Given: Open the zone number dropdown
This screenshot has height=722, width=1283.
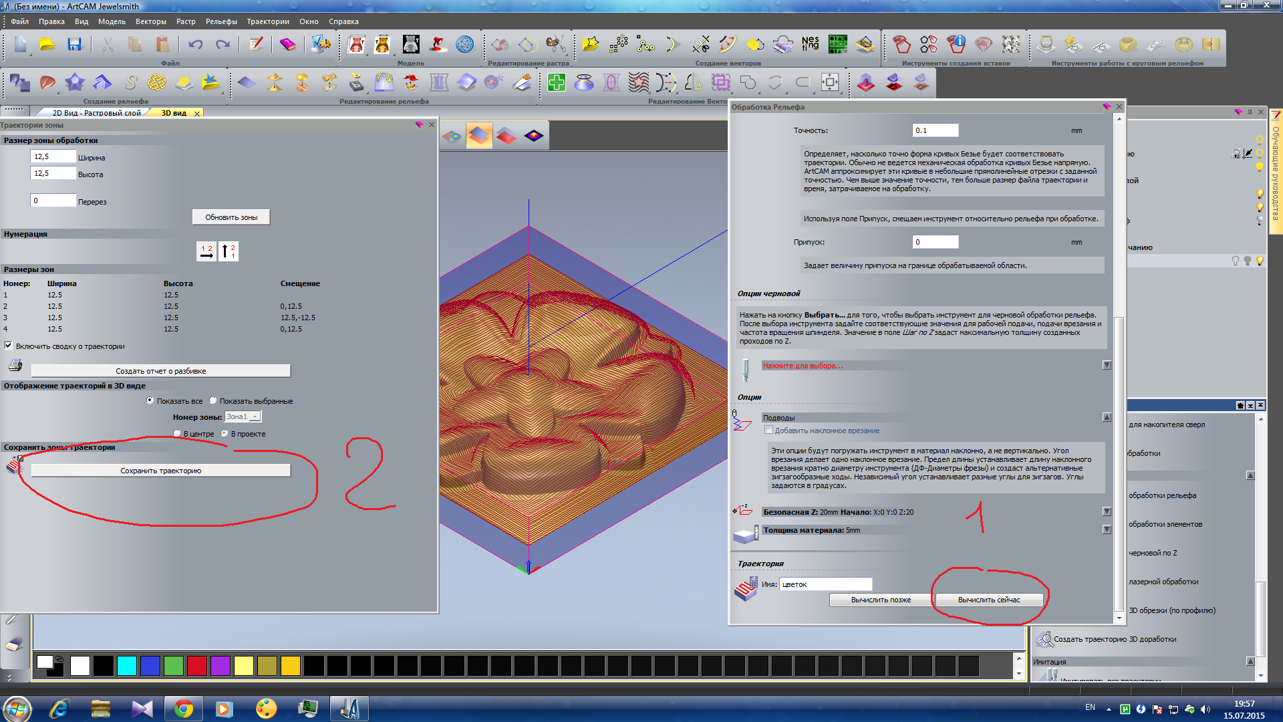Looking at the screenshot, I should pyautogui.click(x=255, y=416).
